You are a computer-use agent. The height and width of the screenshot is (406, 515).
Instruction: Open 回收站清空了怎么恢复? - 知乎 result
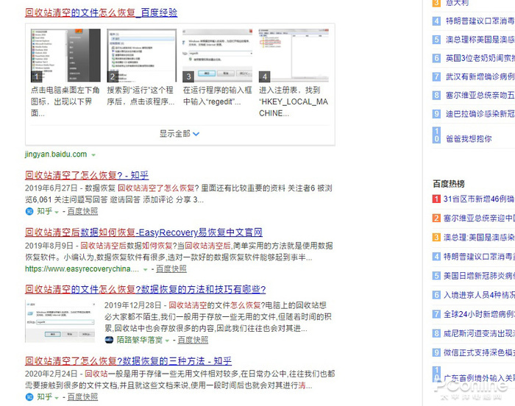(x=87, y=175)
